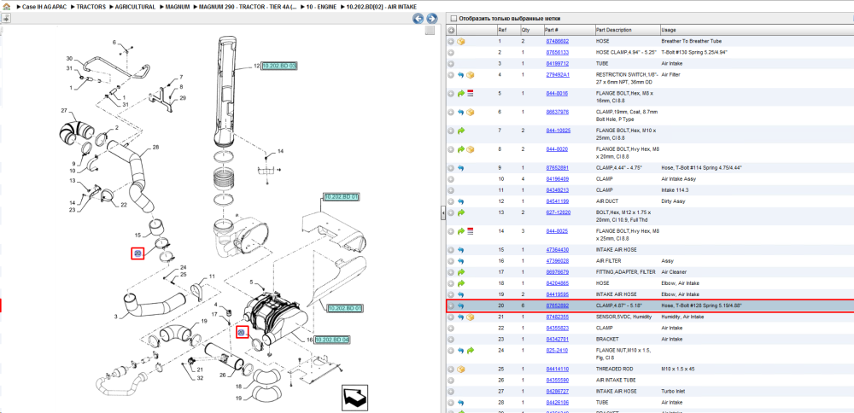Open MAGNUM 290 - TRACTOR - TIER 4A breadcrumb

click(x=247, y=7)
